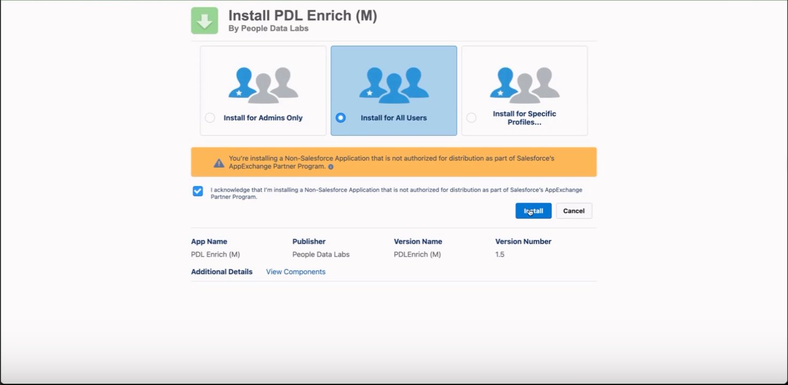
Task: Click the PDL Enrich (M) app name value
Action: 216,254
